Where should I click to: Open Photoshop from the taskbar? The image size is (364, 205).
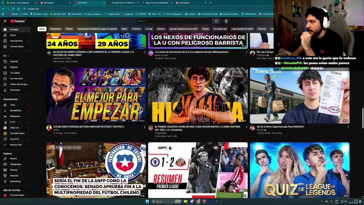coord(217,201)
